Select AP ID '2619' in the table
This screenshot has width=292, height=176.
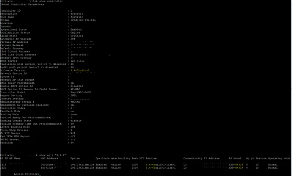pyautogui.click(x=3, y=165)
